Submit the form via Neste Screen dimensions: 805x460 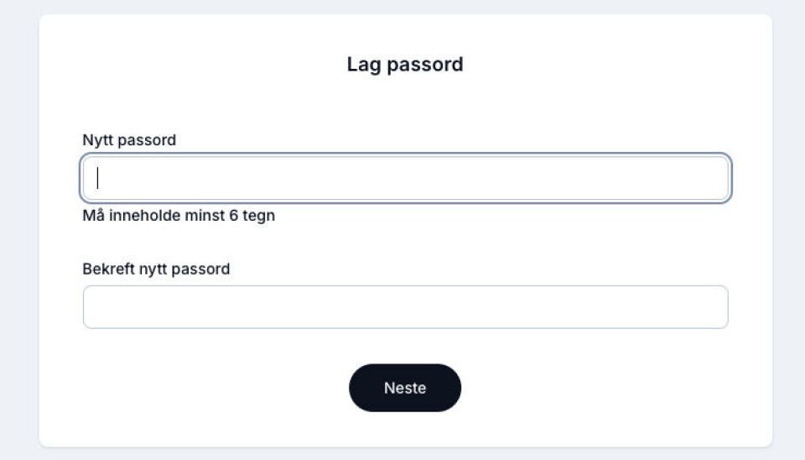(405, 388)
